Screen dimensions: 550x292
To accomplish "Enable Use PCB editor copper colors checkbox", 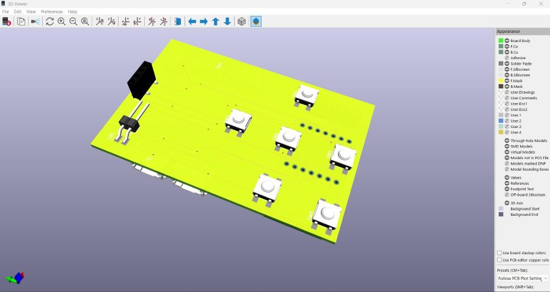I will pyautogui.click(x=499, y=260).
